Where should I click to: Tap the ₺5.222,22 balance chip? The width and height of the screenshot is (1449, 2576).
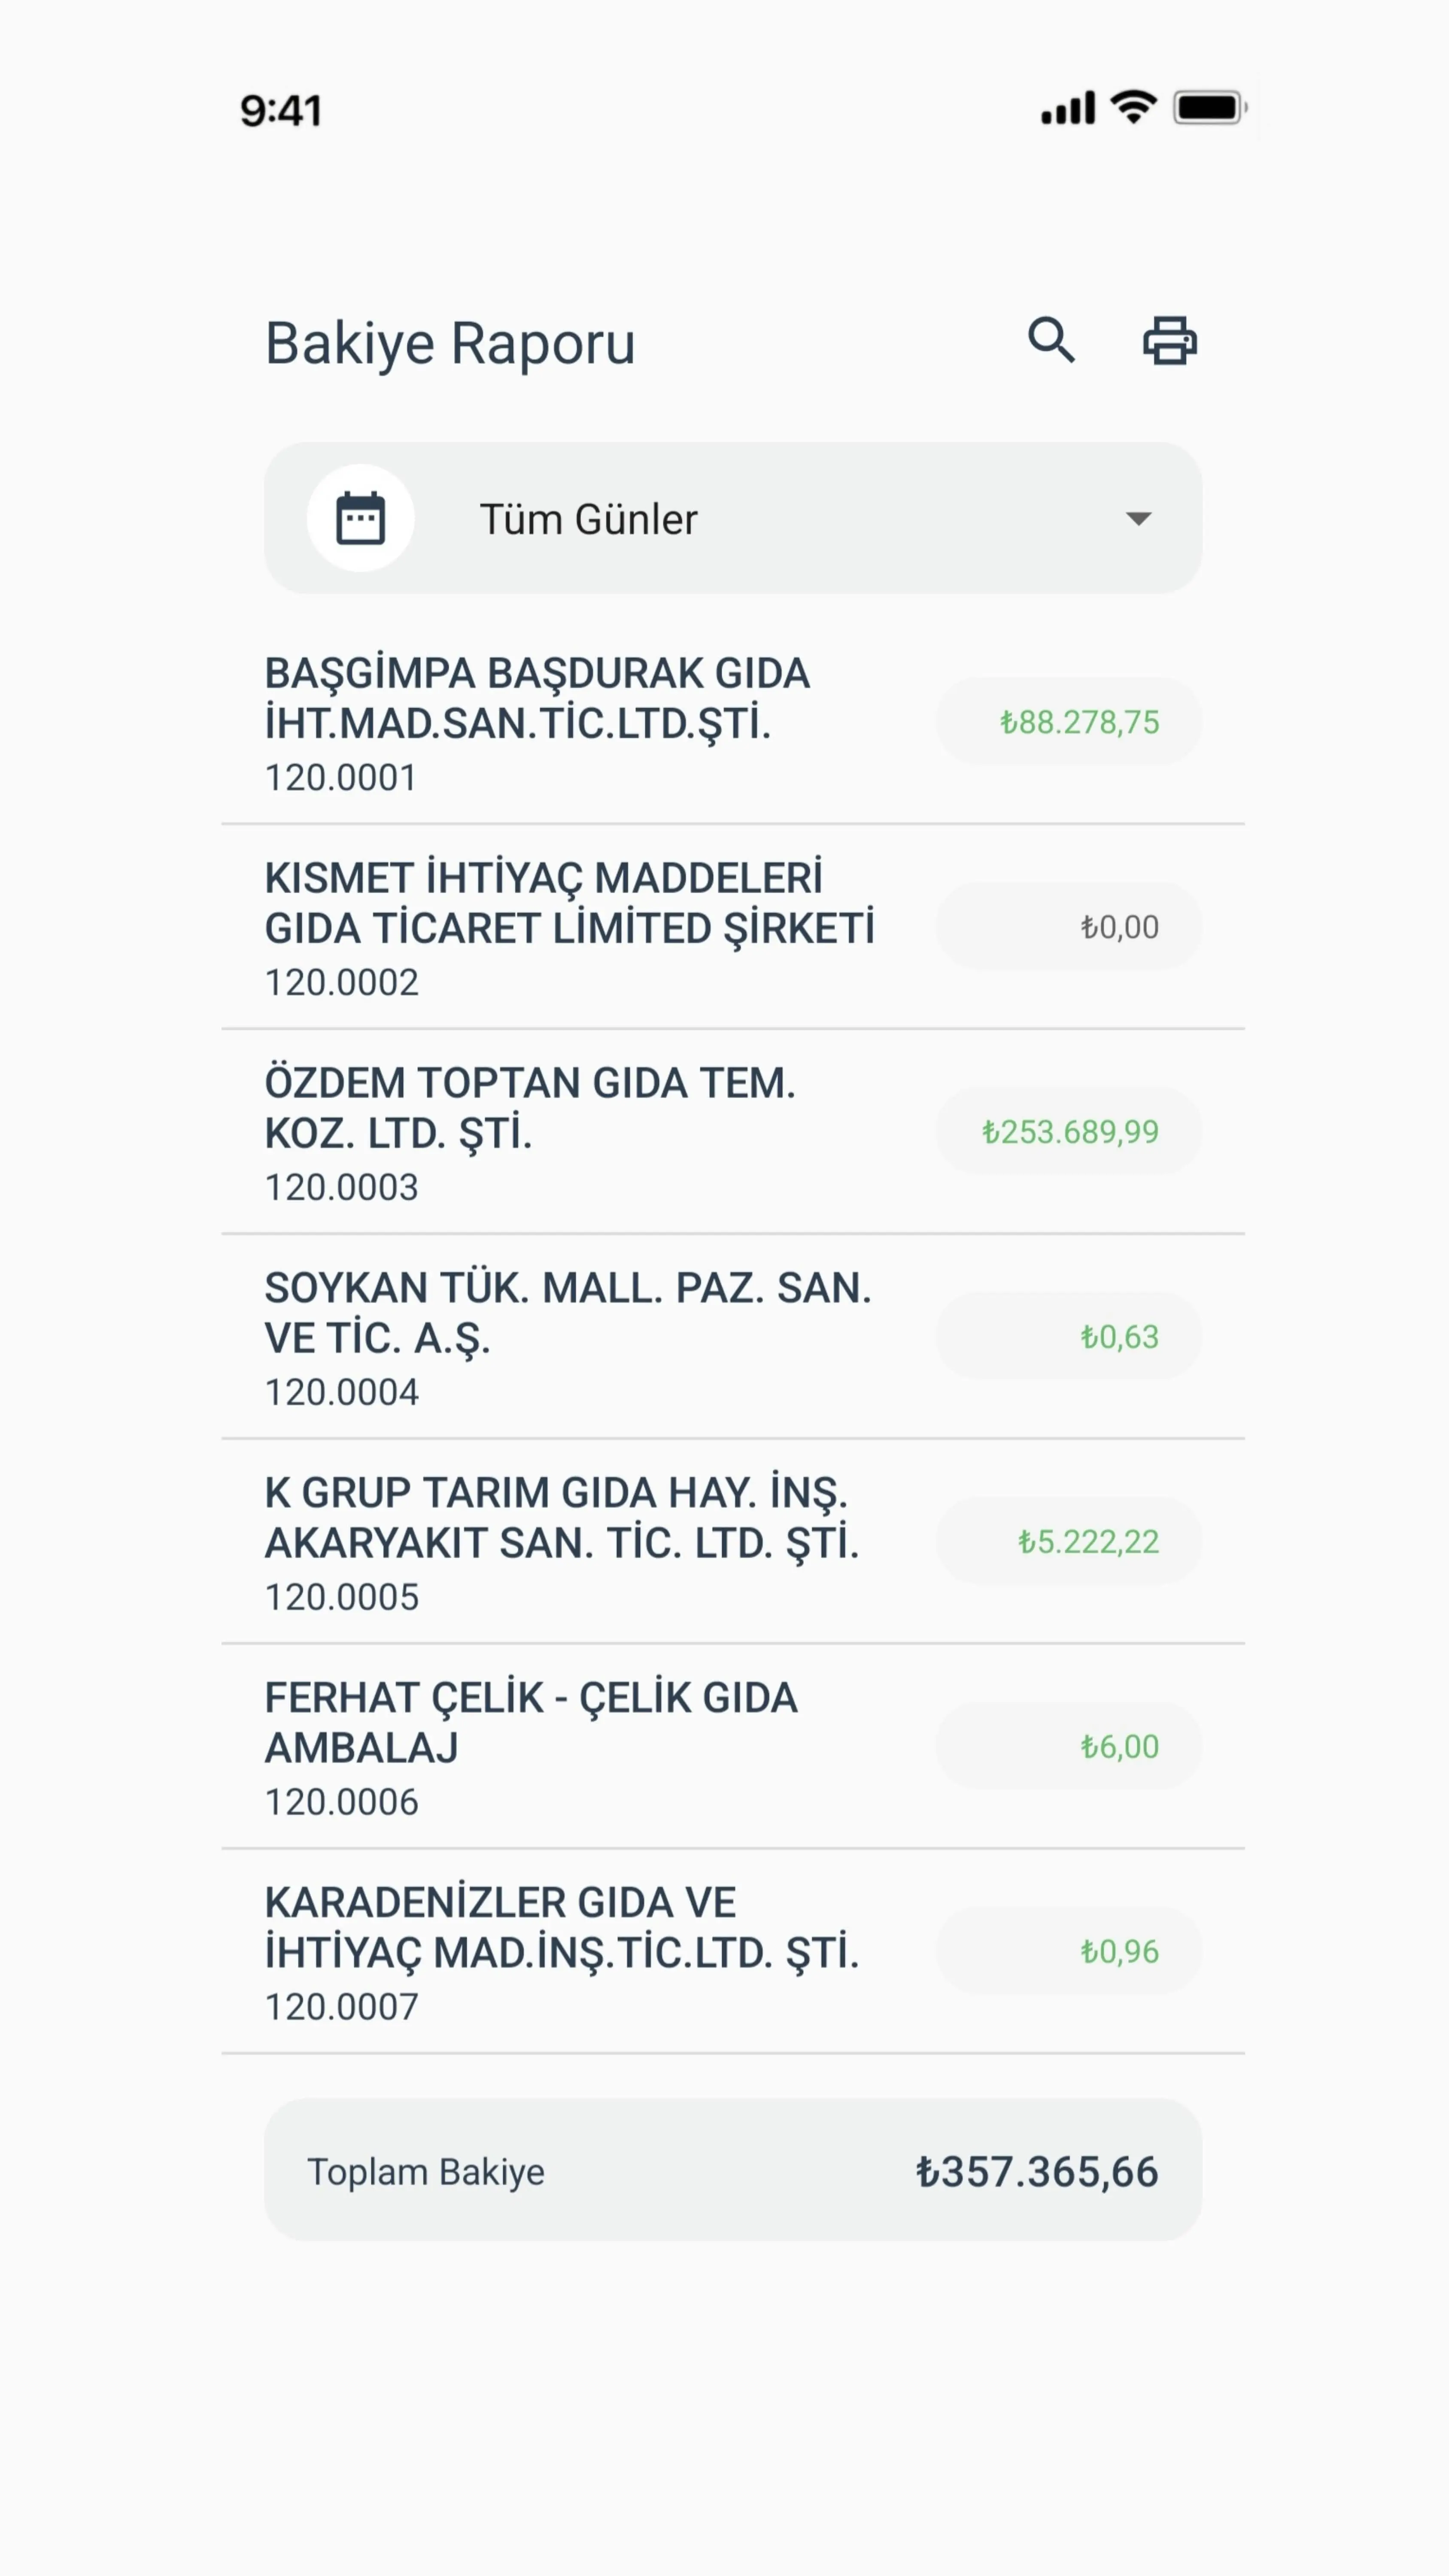pos(1068,1542)
